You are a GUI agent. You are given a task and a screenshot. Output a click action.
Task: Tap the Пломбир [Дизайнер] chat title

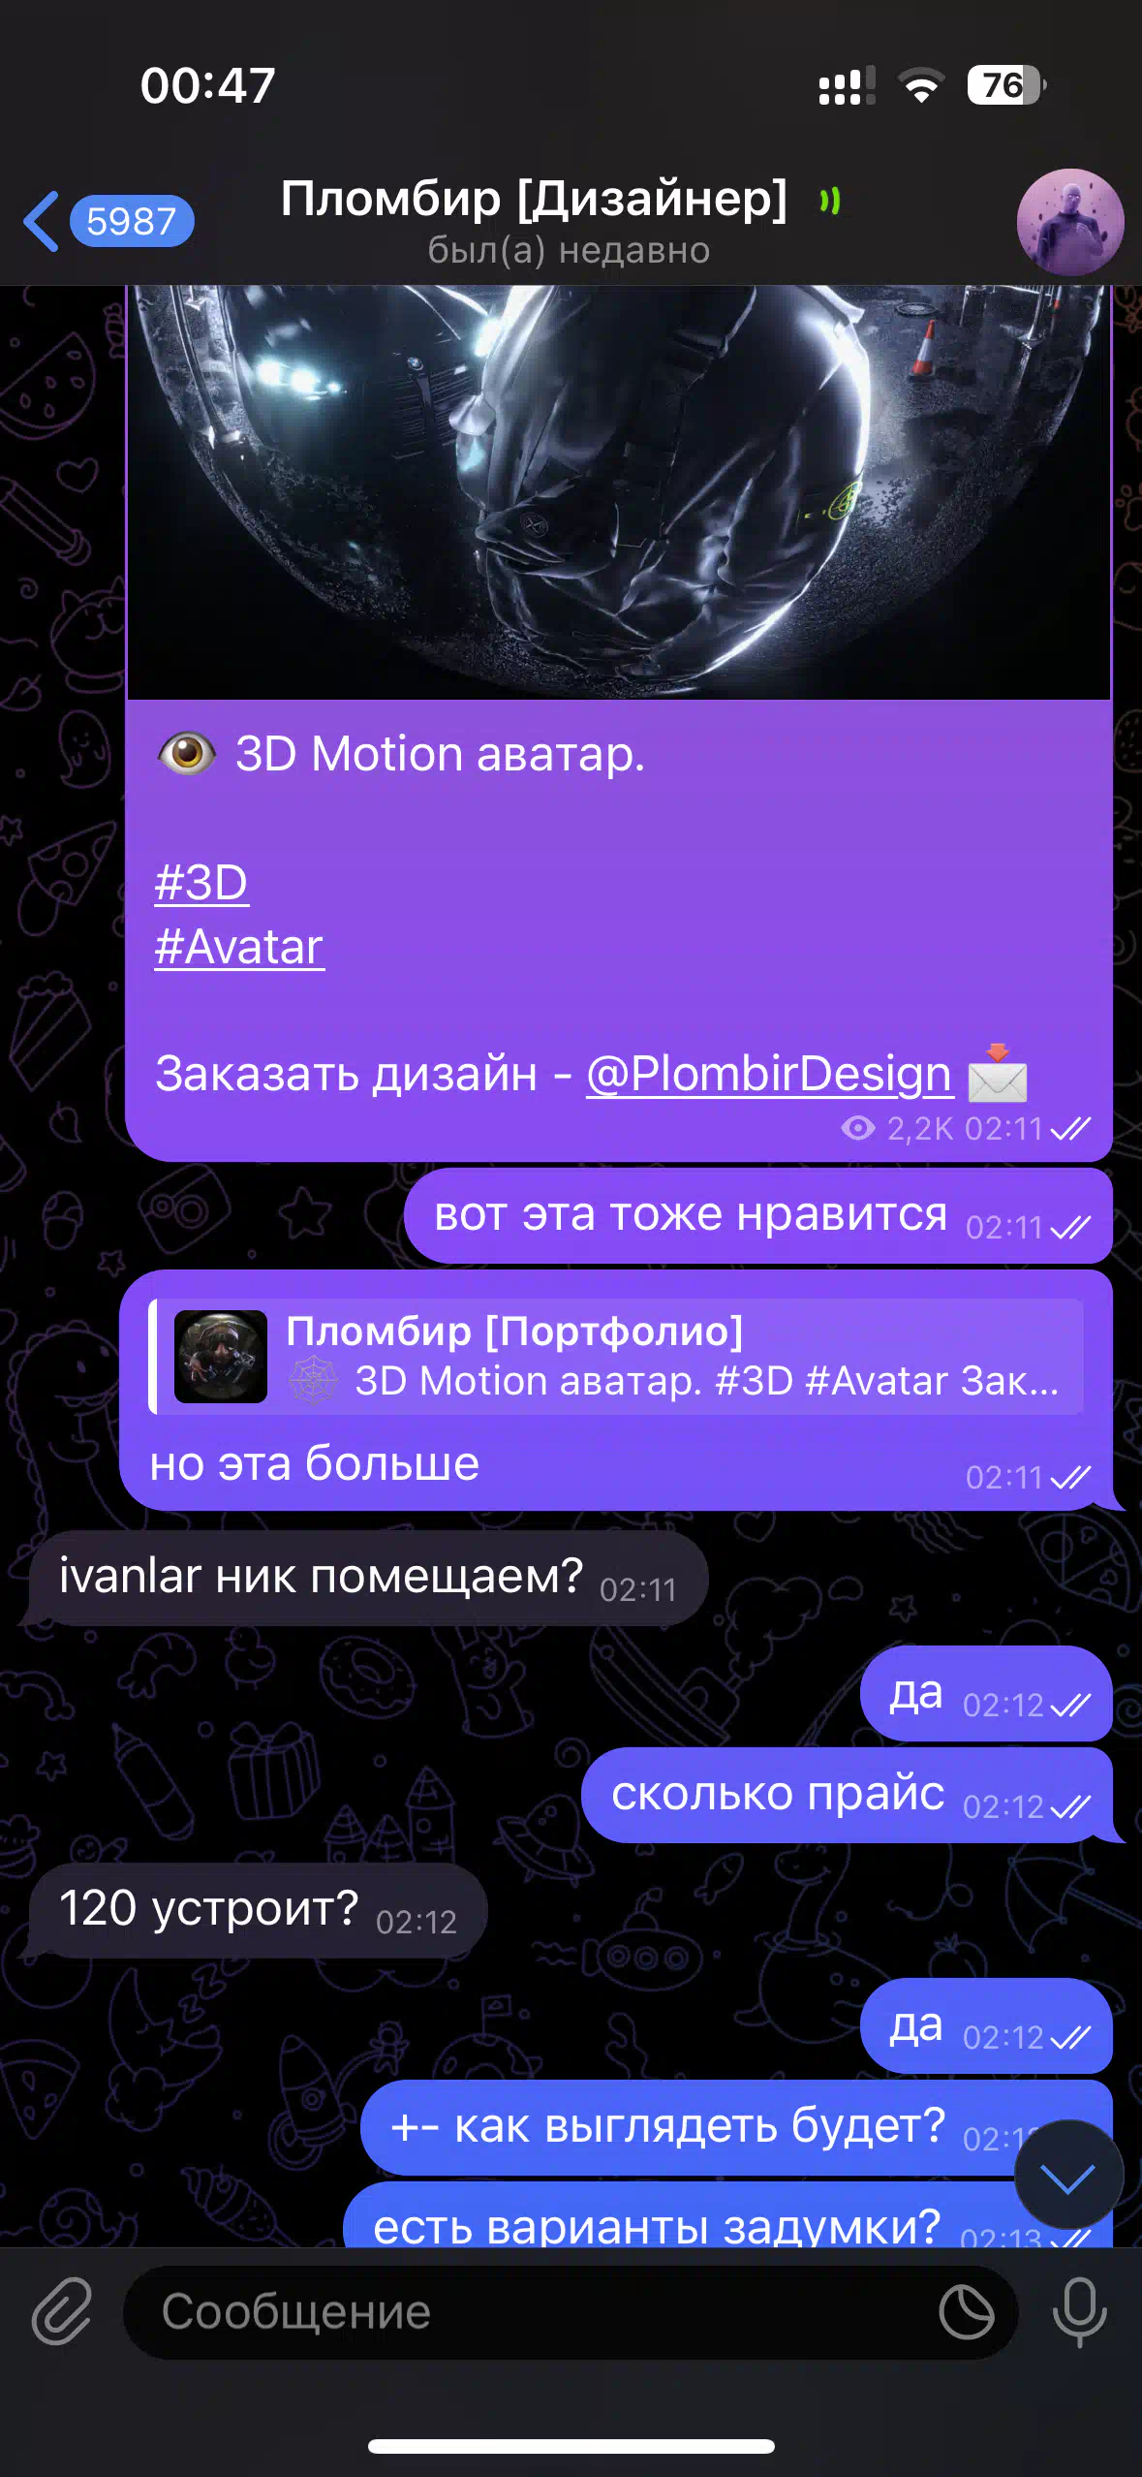[534, 199]
